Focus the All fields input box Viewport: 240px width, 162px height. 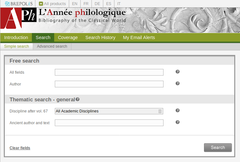click(109, 72)
